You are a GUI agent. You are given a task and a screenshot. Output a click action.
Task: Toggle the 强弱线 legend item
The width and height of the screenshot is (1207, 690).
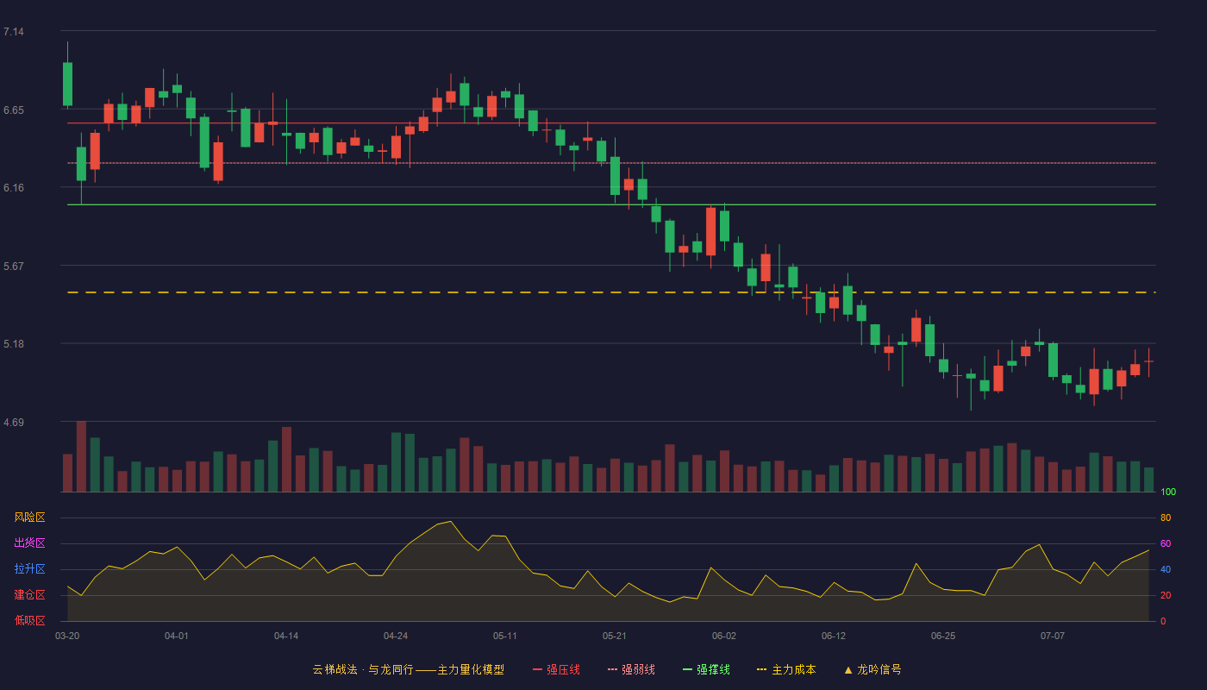(631, 669)
